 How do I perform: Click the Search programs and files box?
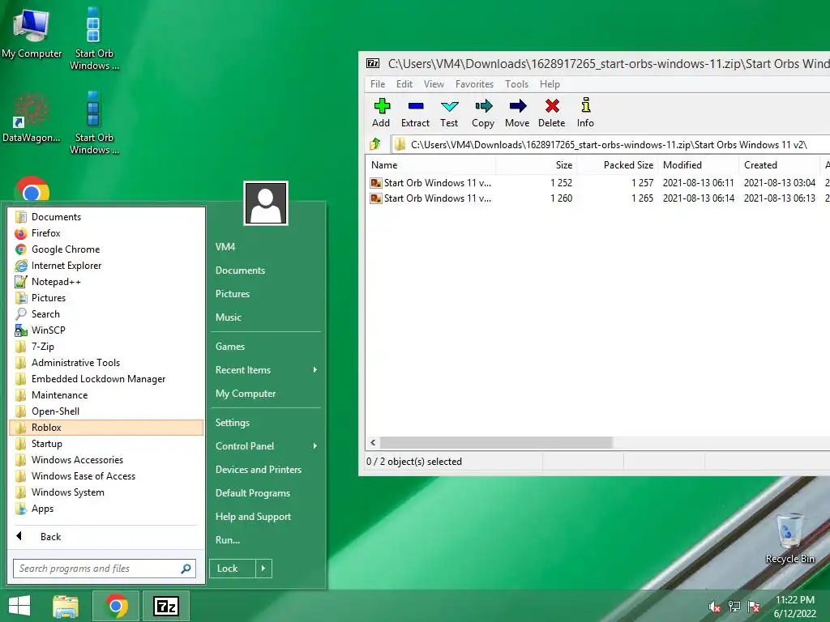(105, 569)
